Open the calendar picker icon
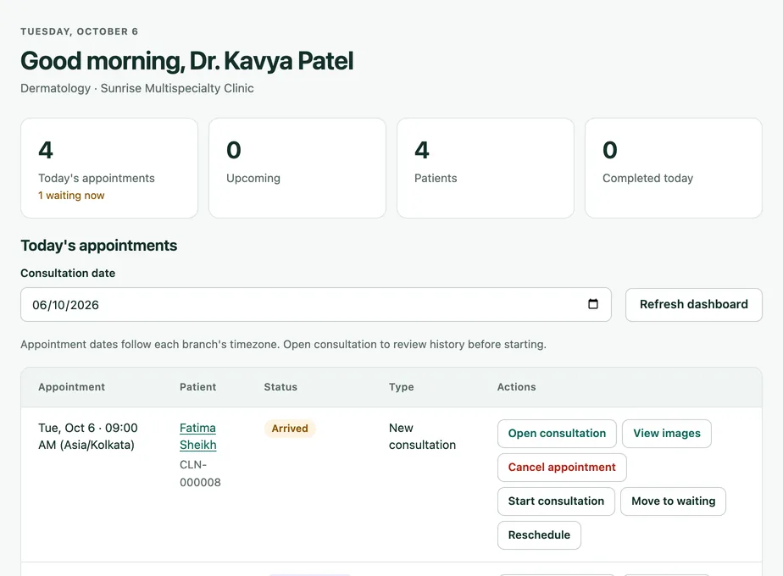This screenshot has width=783, height=576. pos(592,304)
